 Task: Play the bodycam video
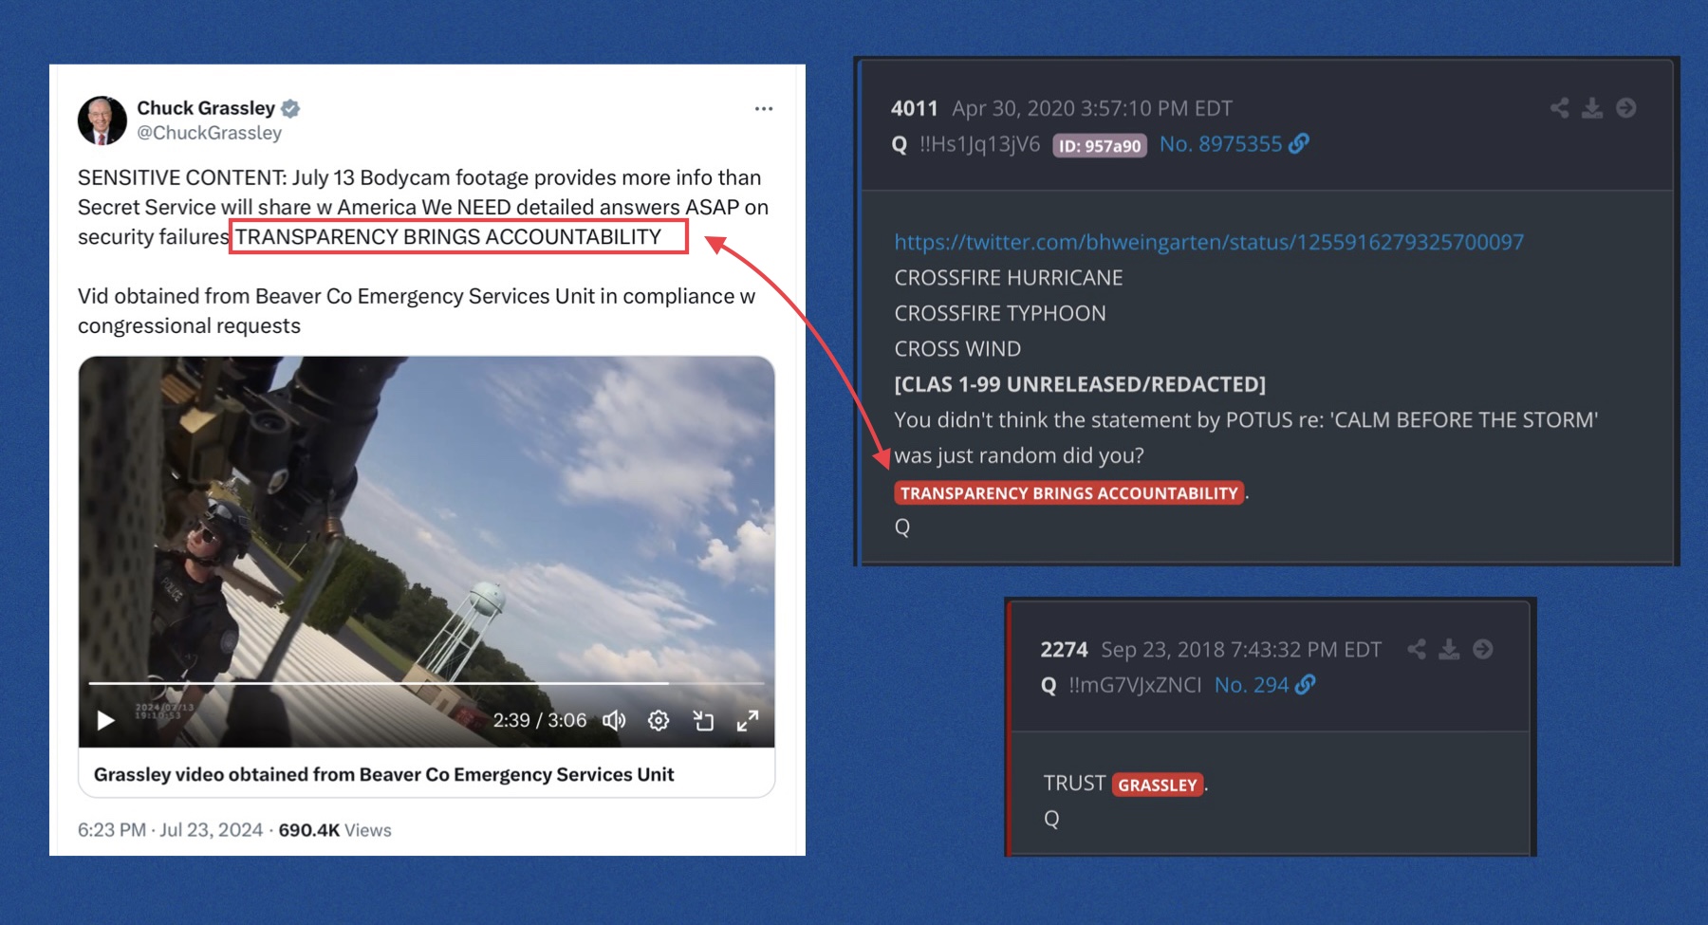coord(106,721)
